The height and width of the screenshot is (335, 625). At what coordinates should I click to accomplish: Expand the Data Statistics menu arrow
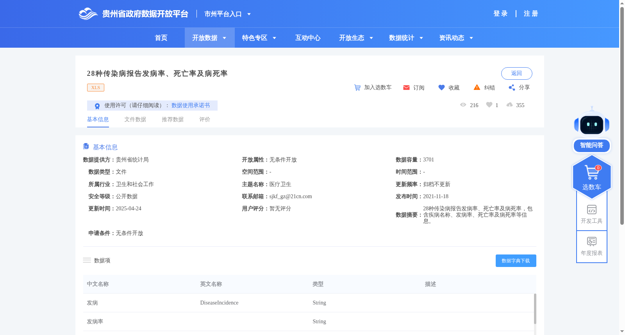pyautogui.click(x=421, y=38)
